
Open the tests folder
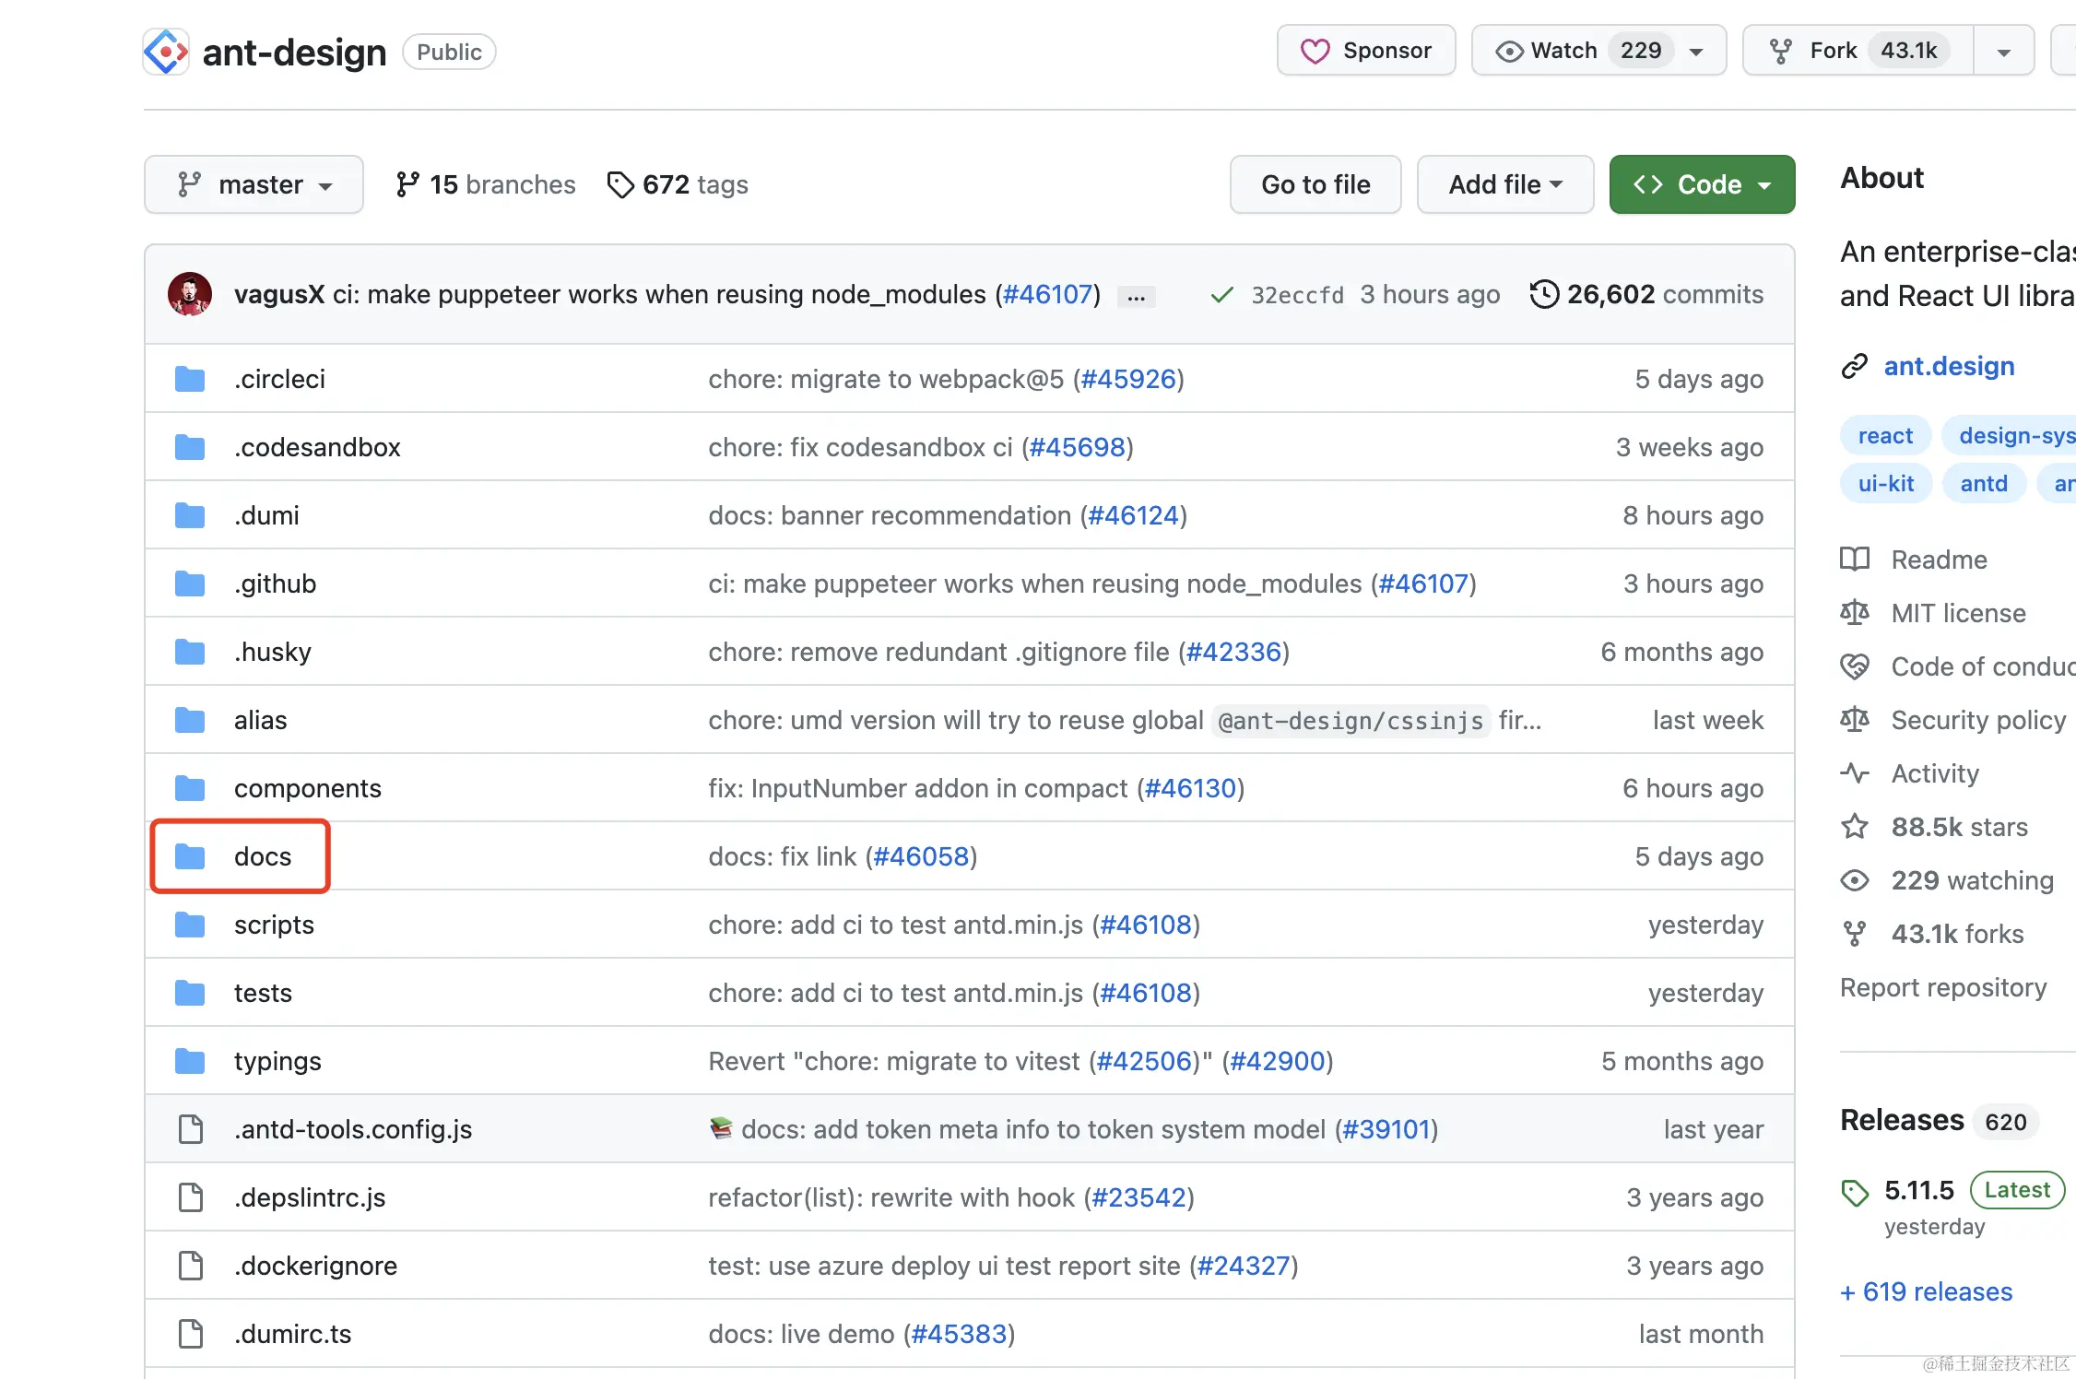pos(263,993)
